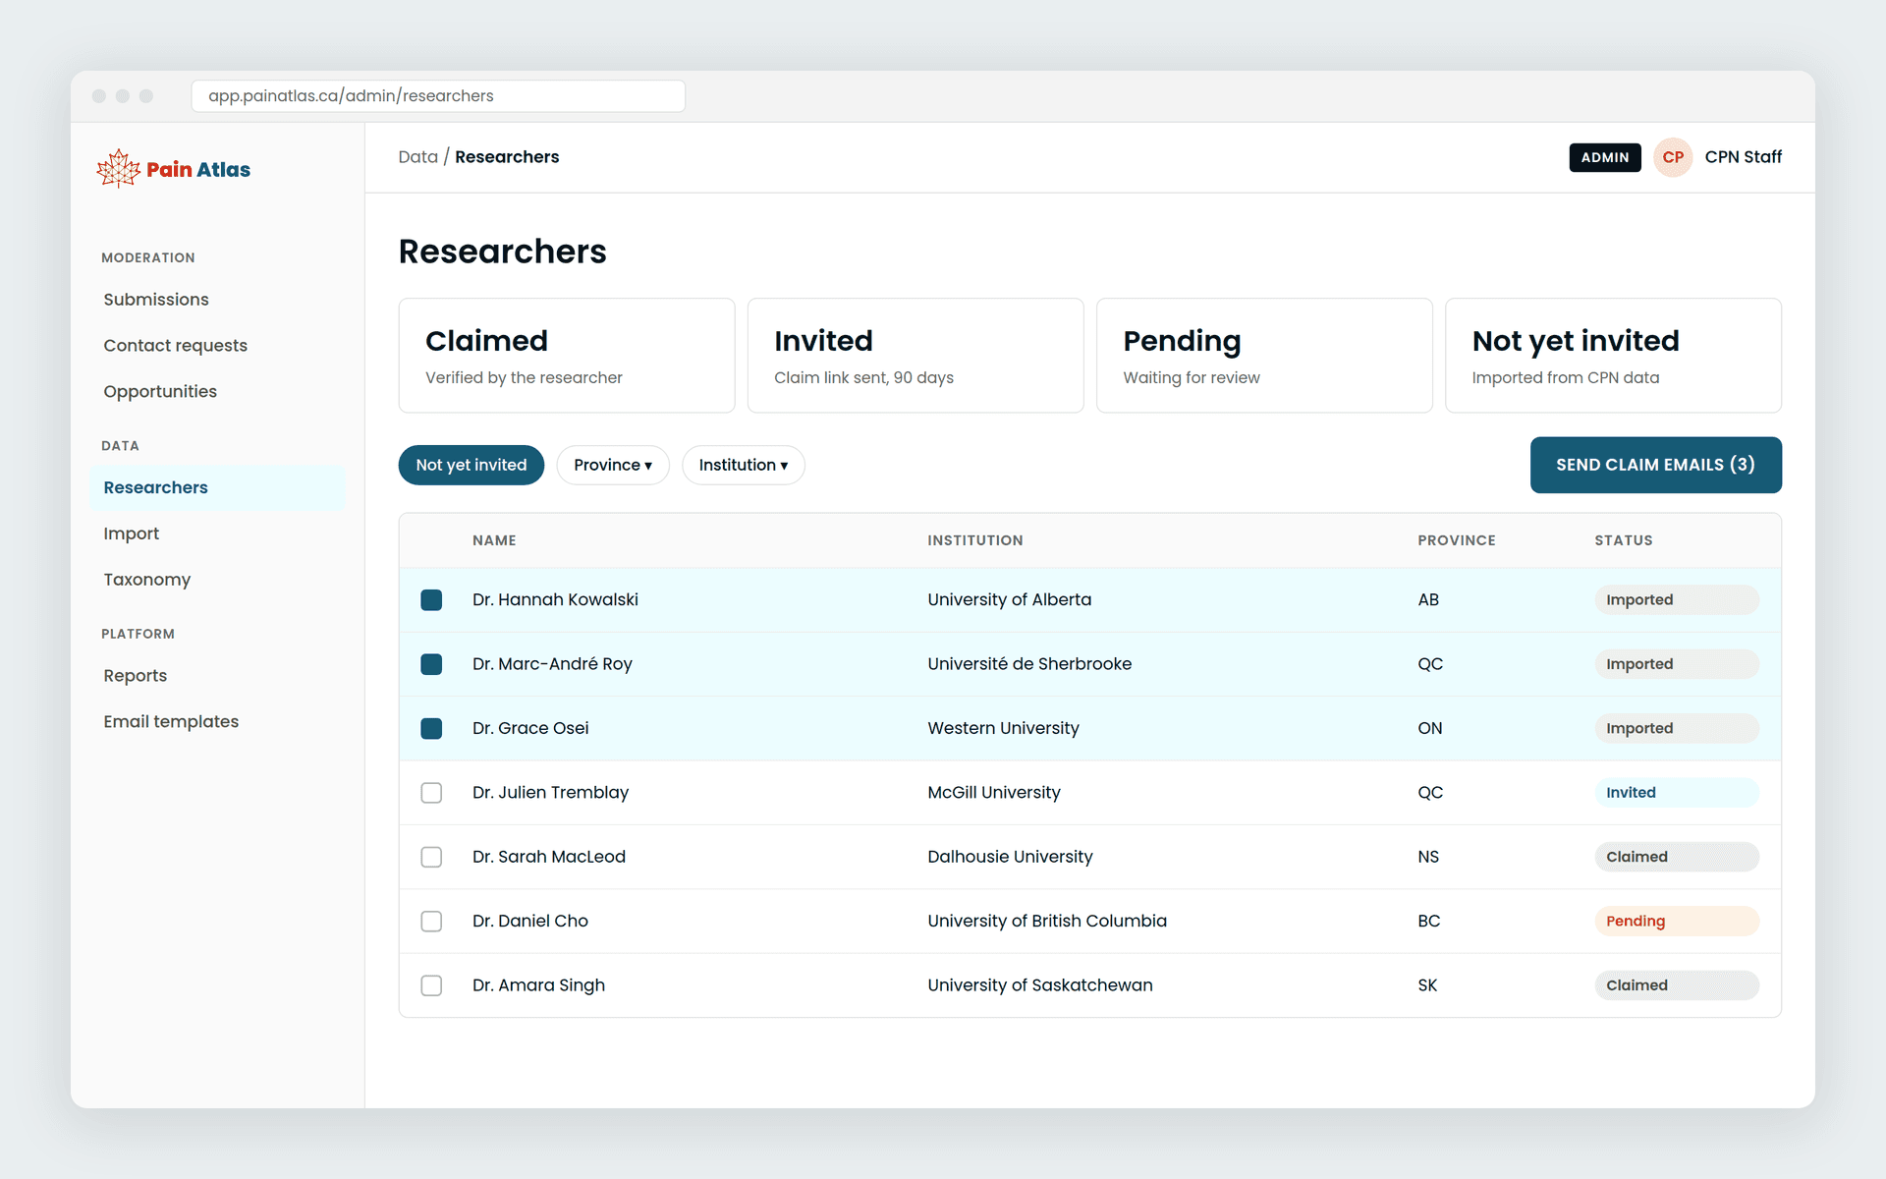Viewport: 1886px width, 1179px height.
Task: Click the Pending status badge for Daniel Cho
Action: tap(1677, 921)
